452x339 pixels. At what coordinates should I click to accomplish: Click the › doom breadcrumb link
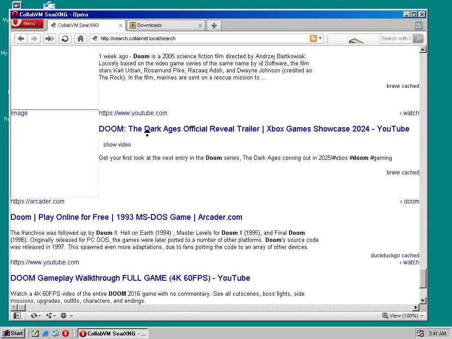click(x=409, y=201)
